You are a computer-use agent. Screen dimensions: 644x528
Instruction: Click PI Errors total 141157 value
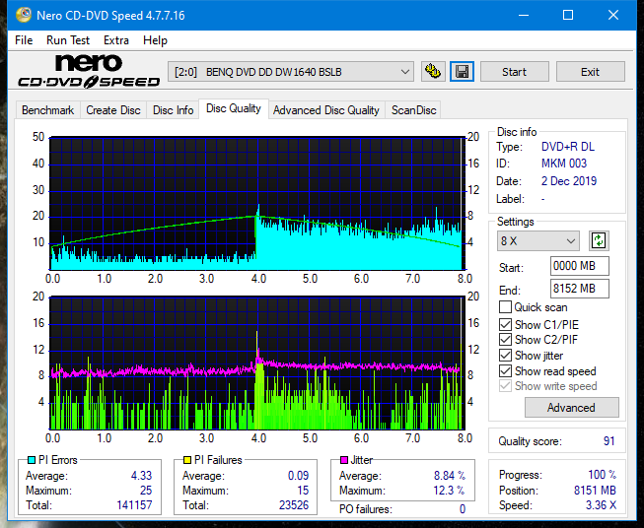click(134, 505)
